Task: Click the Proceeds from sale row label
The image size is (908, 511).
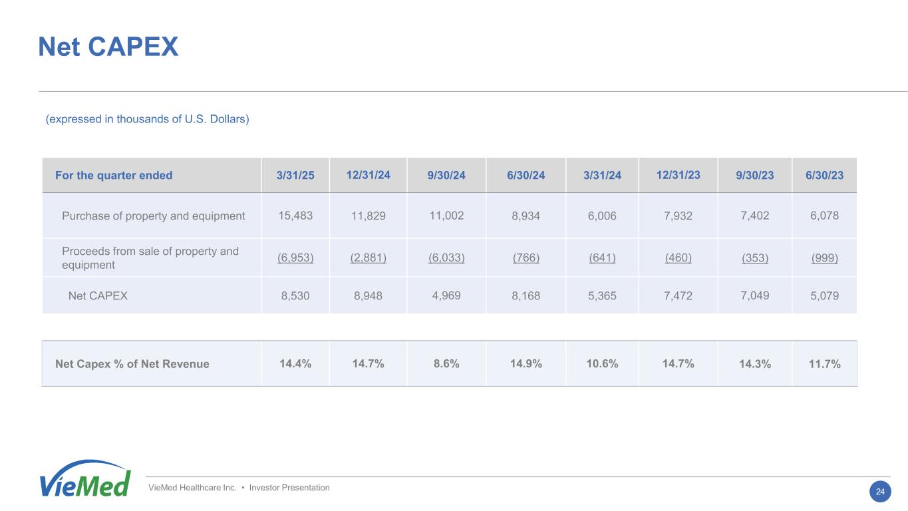Action: (x=150, y=258)
